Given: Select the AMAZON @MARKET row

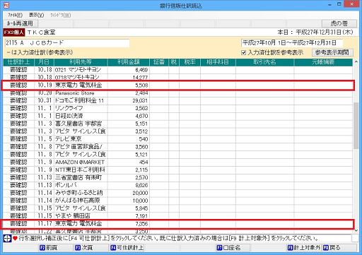Looking at the screenshot, I should 178,162.
